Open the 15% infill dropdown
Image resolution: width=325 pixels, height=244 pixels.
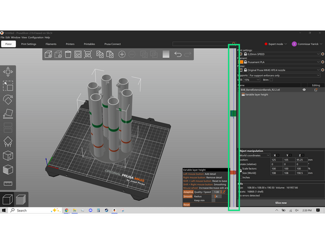tap(251, 80)
